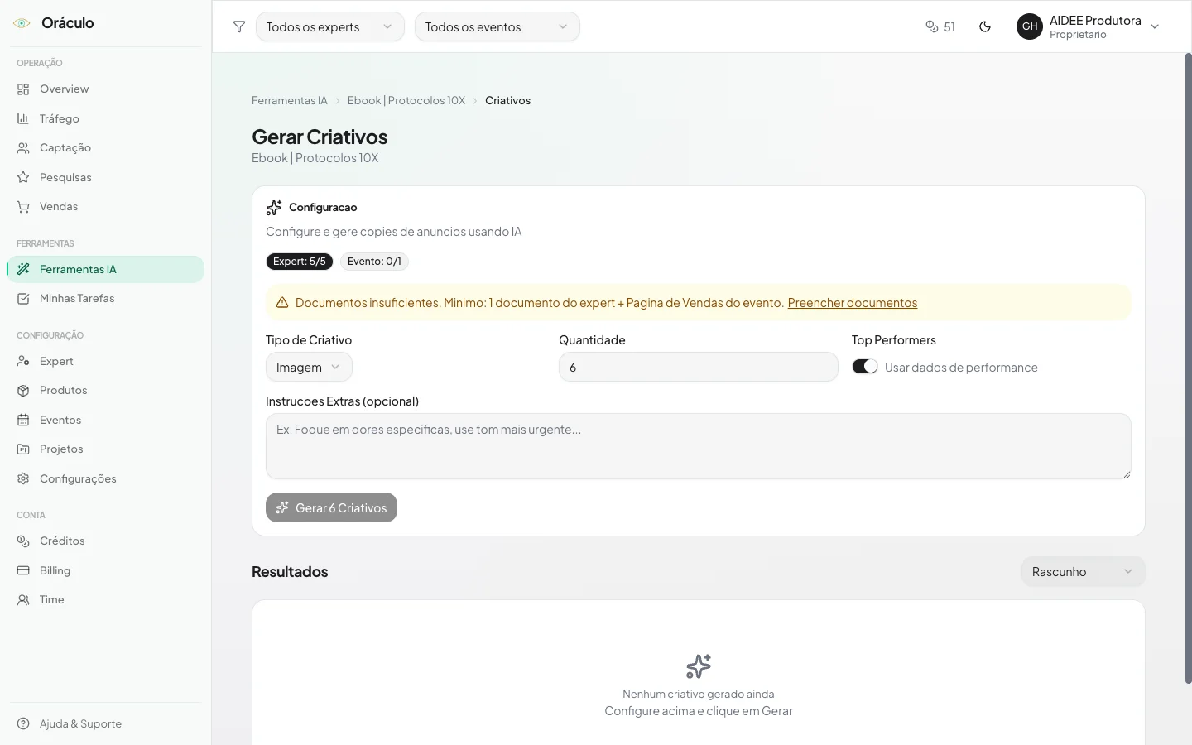The width and height of the screenshot is (1192, 745).
Task: Click the Time team icon
Action: point(23,600)
